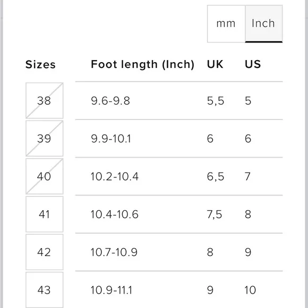Image resolution: width=308 pixels, height=308 pixels.
Task: Select the Inch unit tab
Action: click(x=263, y=23)
